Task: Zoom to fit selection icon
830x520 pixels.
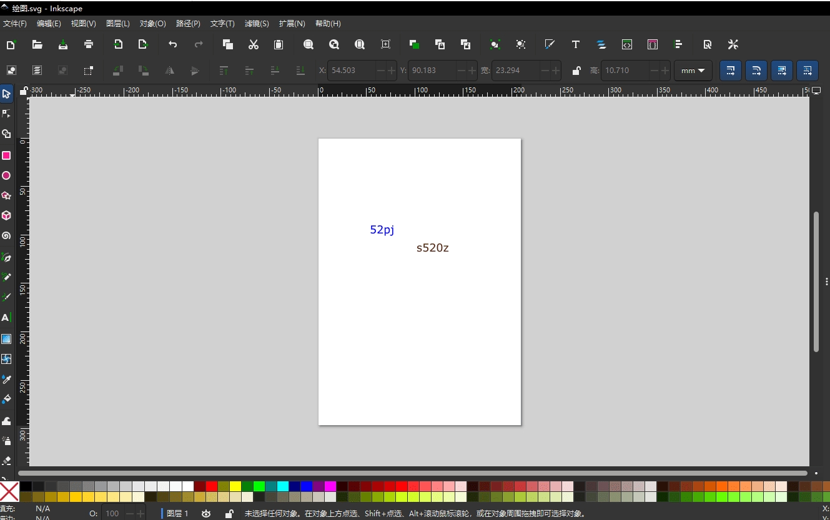Action: pos(309,44)
